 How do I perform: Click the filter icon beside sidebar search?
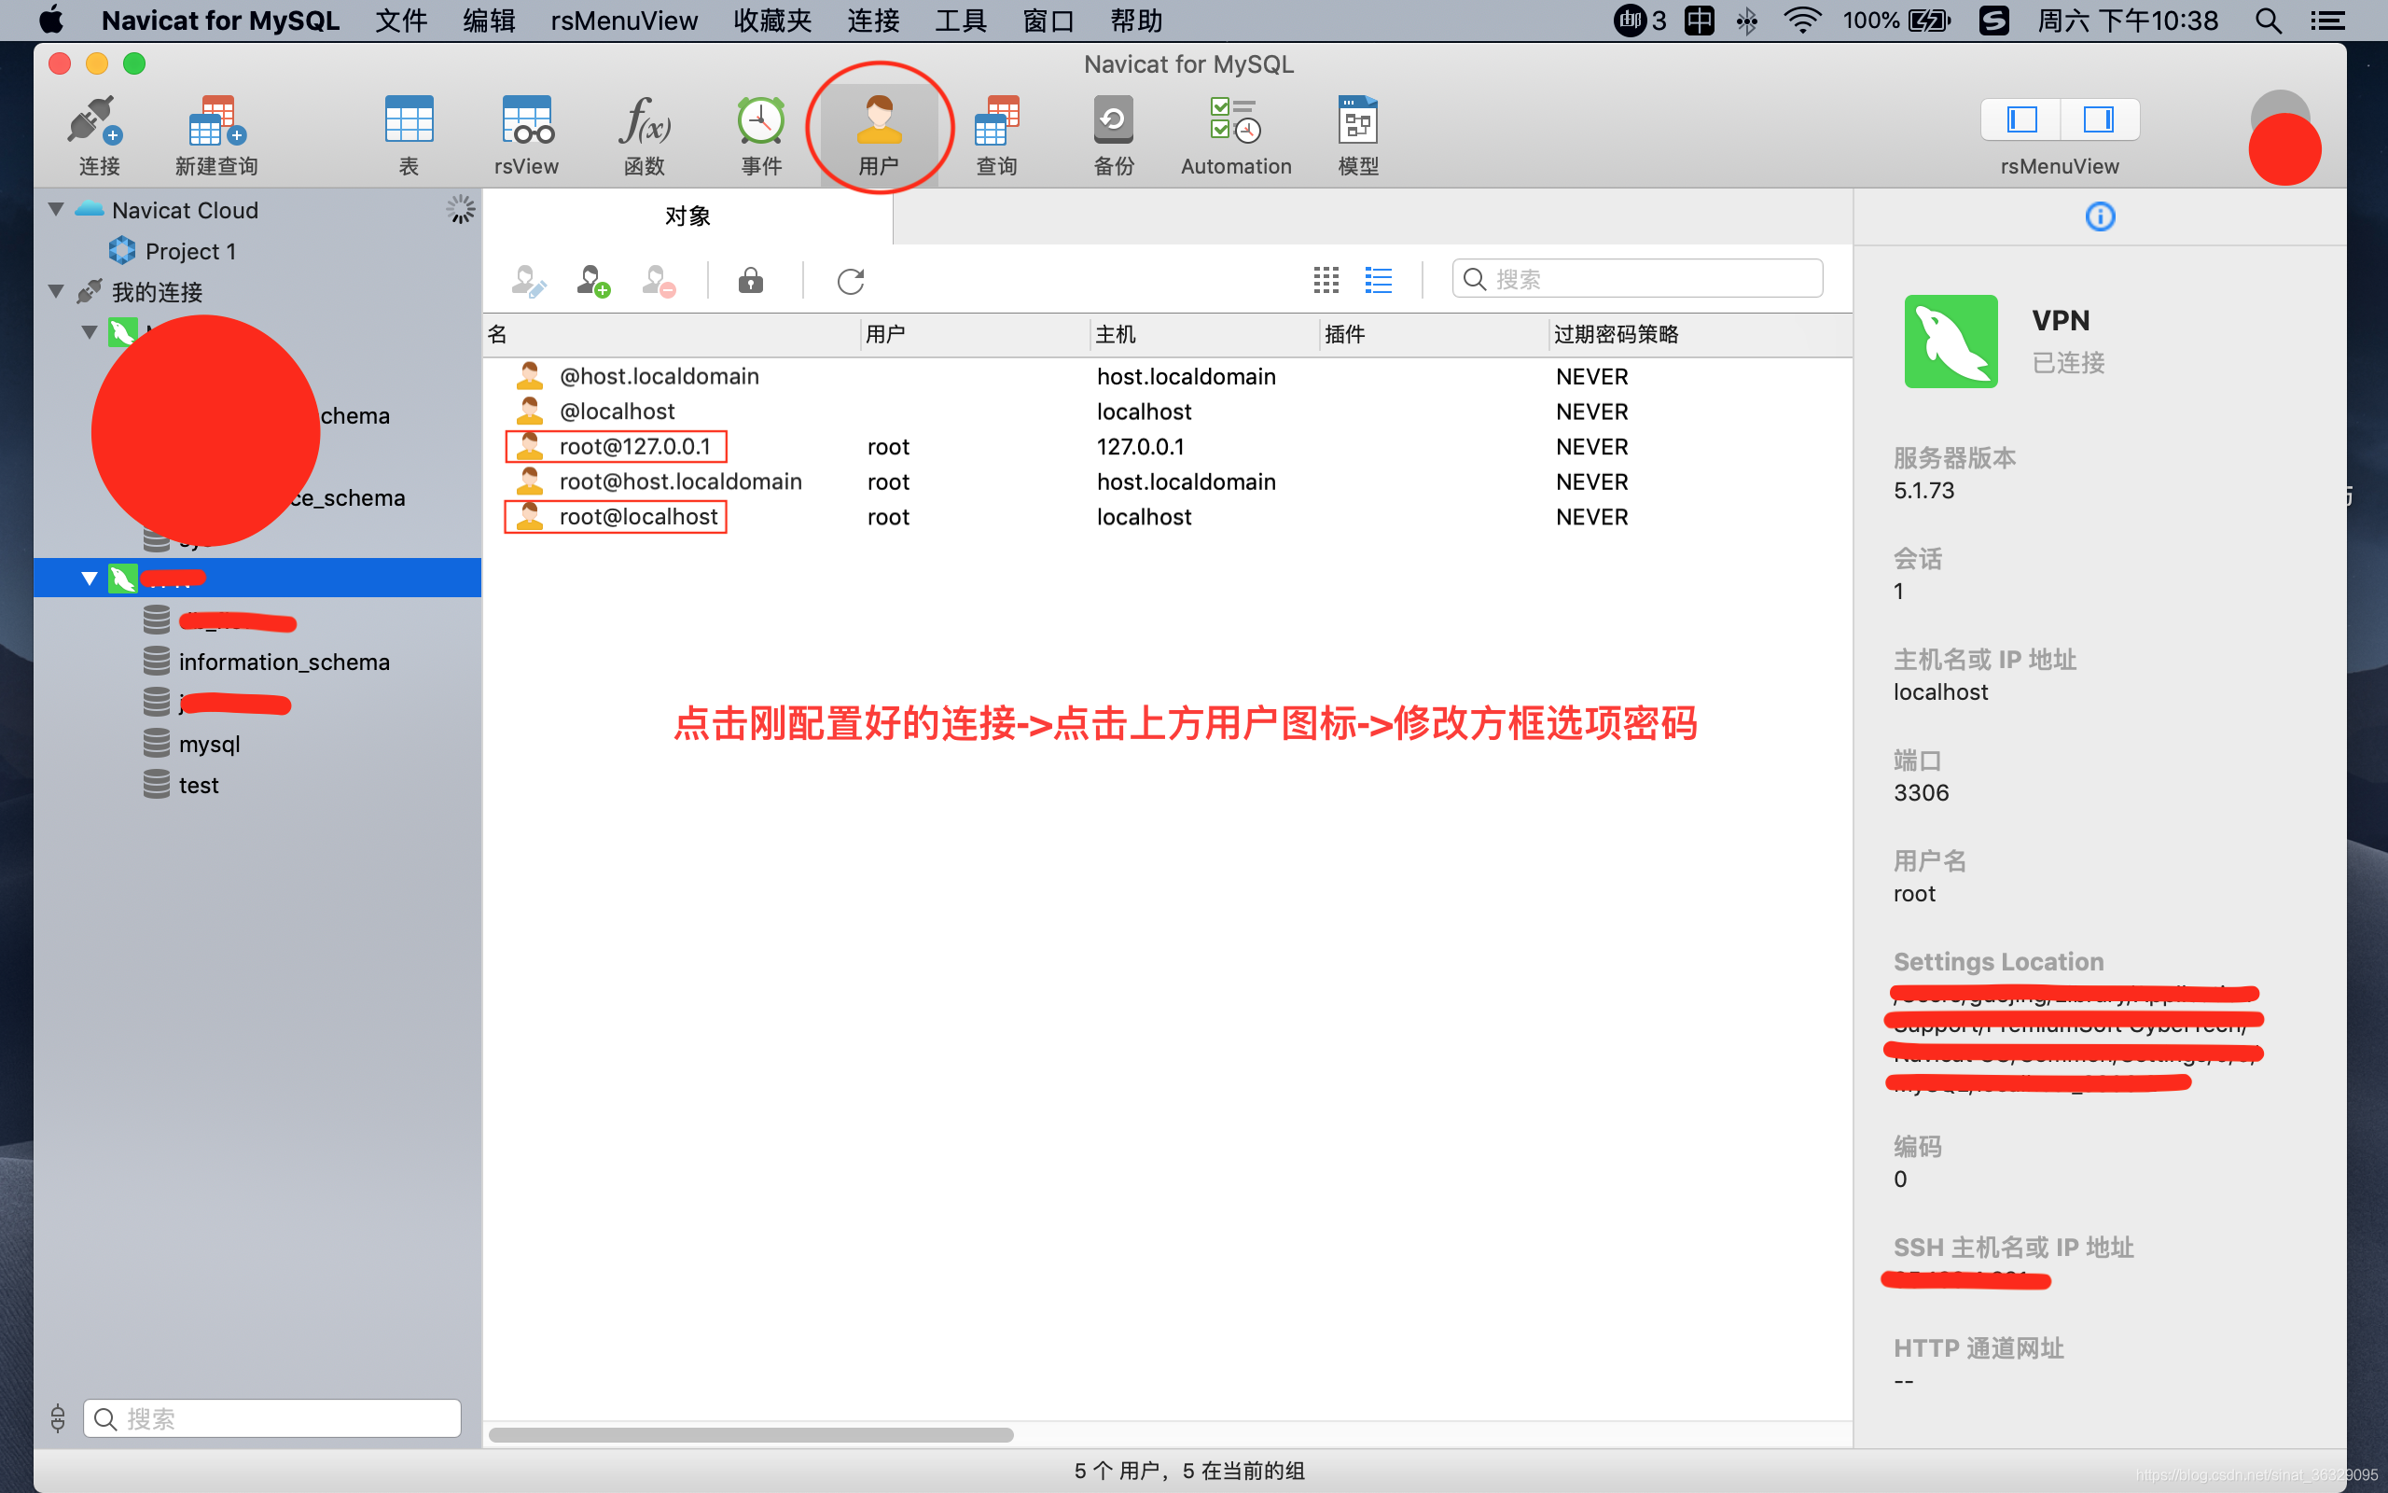pyautogui.click(x=57, y=1418)
